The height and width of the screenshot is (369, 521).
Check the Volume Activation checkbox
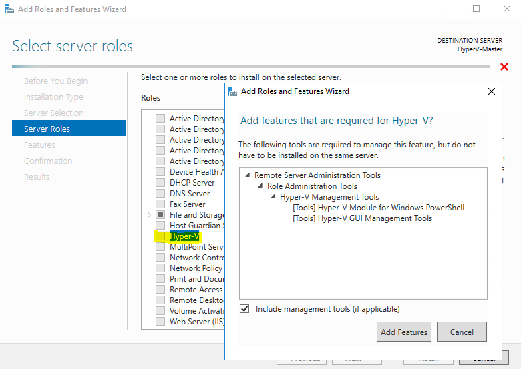[x=160, y=310]
